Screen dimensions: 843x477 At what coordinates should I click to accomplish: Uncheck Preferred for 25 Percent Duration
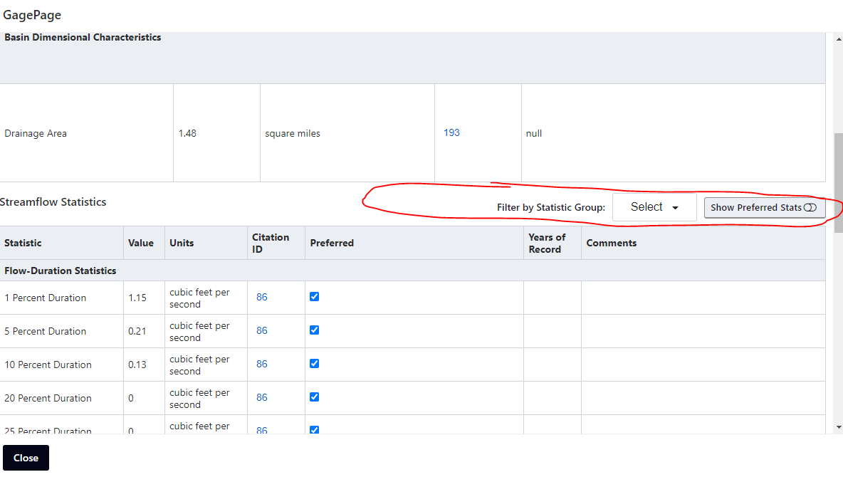(x=315, y=430)
